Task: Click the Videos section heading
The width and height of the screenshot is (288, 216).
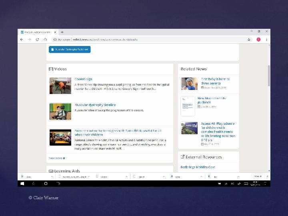Action: coord(58,69)
